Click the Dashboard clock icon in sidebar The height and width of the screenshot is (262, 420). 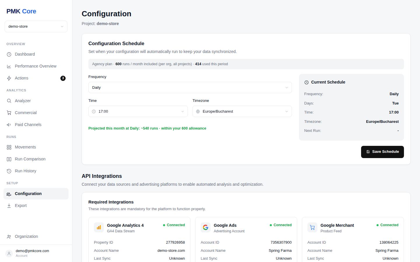(9, 54)
